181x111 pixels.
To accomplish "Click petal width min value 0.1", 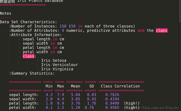I will click(49, 108).
